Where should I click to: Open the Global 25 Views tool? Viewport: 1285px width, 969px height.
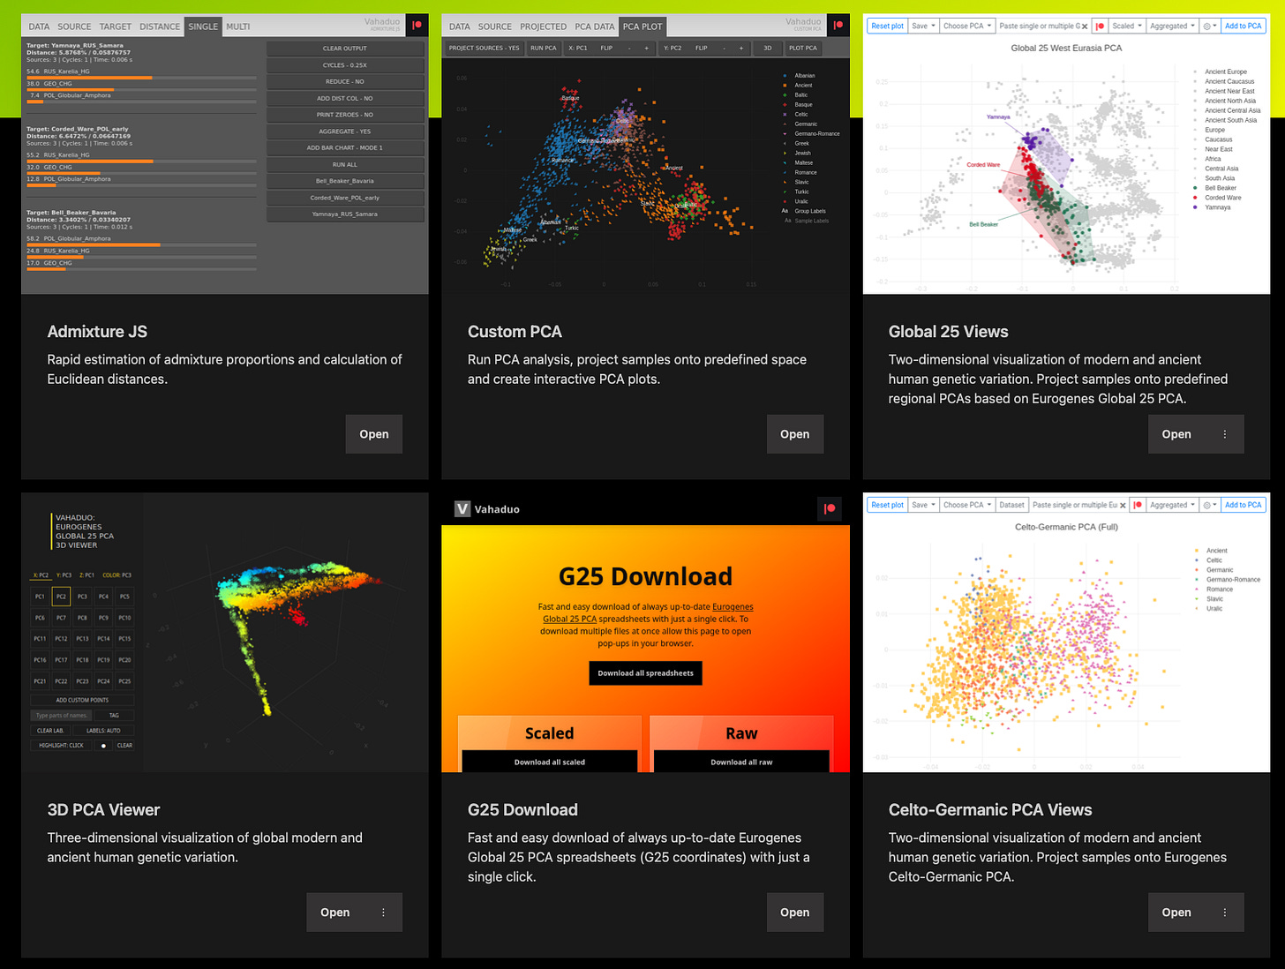click(1176, 434)
